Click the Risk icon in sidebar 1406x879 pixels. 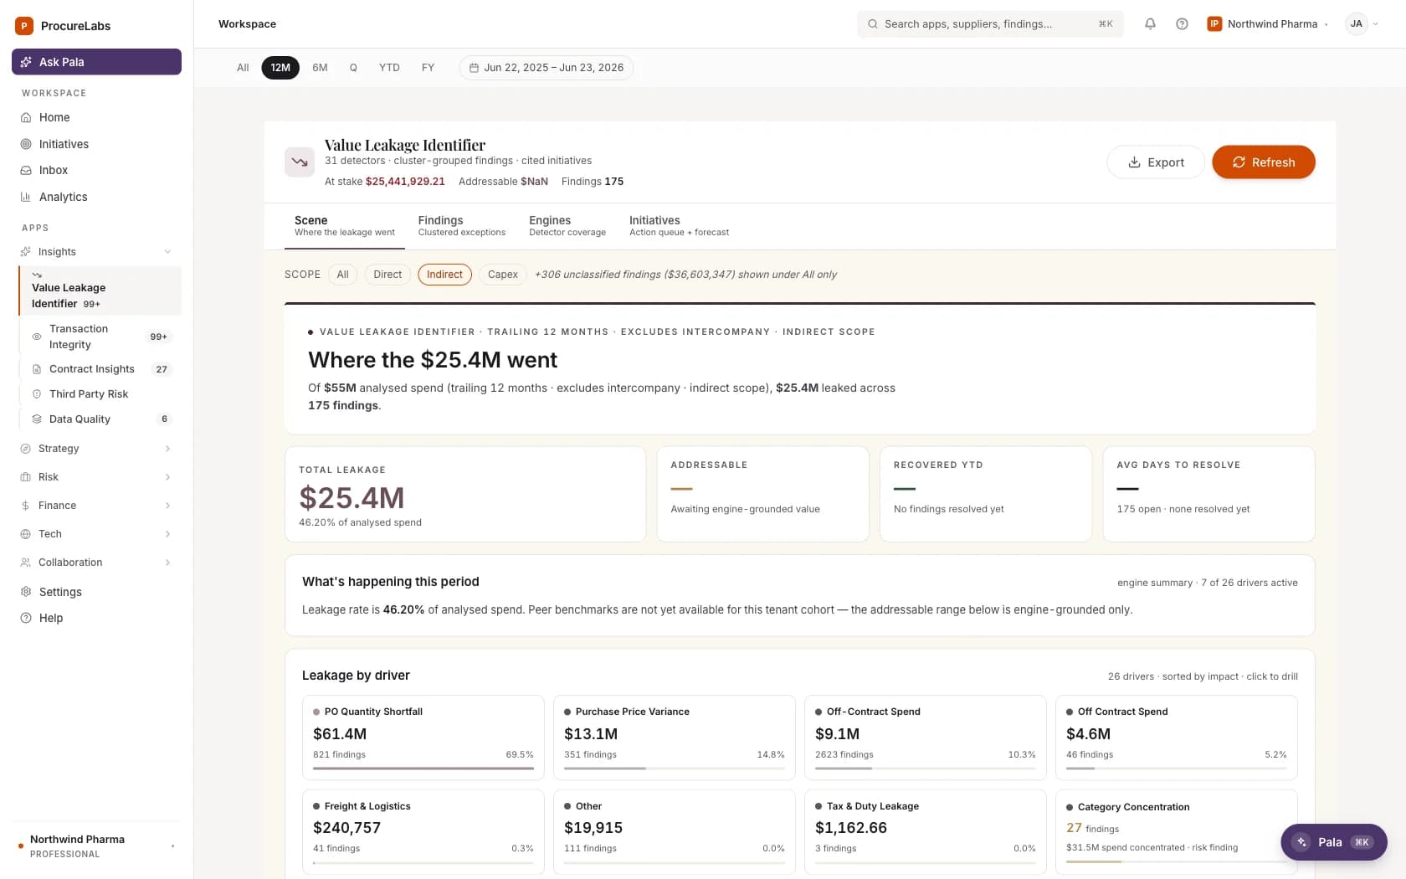[26, 477]
